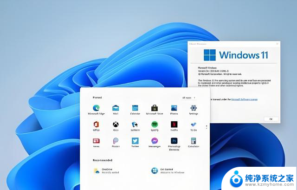The height and width of the screenshot is (190, 297).
Task: Open the recommended OneDrive item
Action: click(x=106, y=170)
